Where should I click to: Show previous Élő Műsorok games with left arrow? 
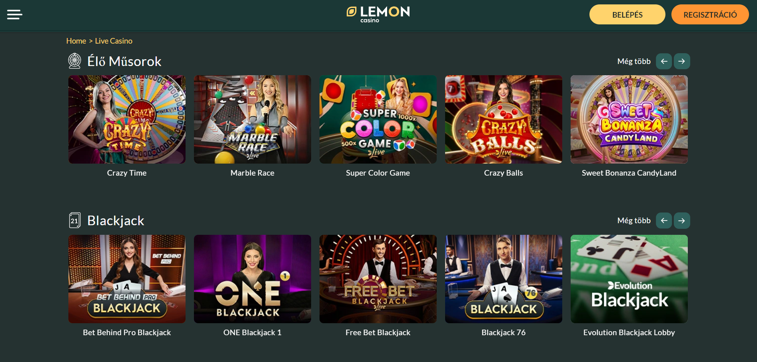point(664,61)
